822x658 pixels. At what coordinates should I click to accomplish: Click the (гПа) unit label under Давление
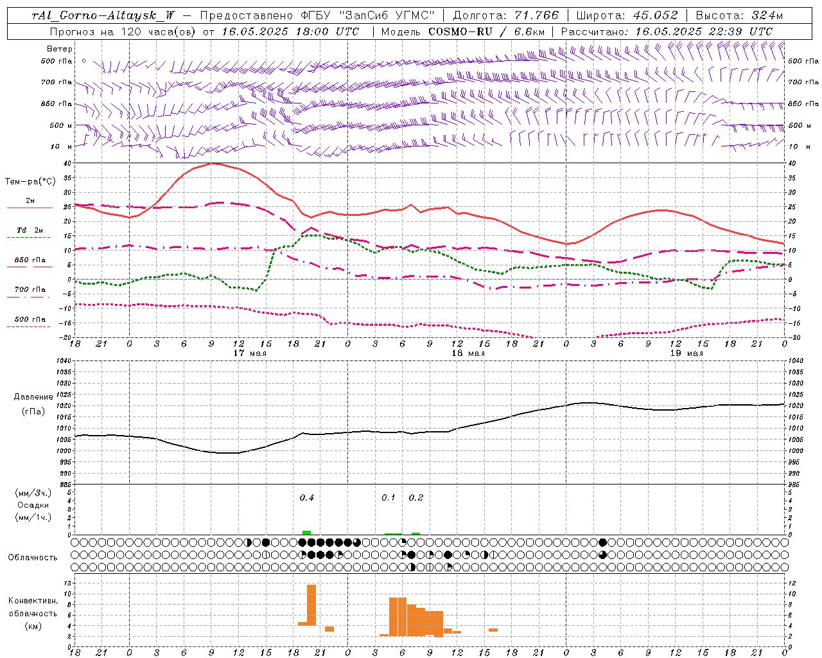point(33,412)
